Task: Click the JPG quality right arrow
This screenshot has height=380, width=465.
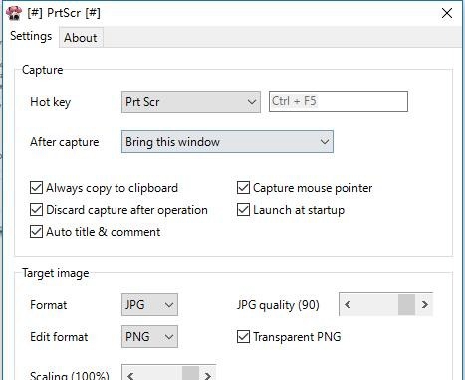Action: click(x=424, y=304)
